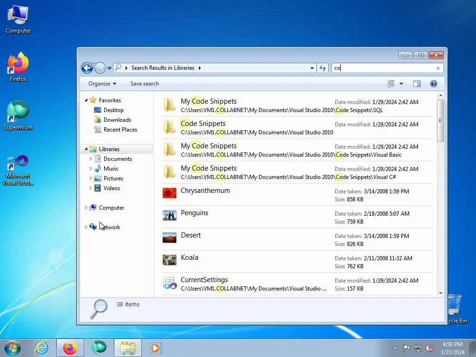Select the Chrysanthemum image thumbnail
Viewport: 476px width, 357px height.
[169, 193]
